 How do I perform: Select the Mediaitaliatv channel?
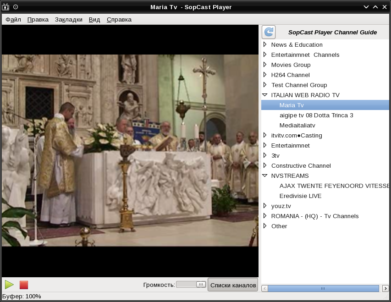[297, 125]
